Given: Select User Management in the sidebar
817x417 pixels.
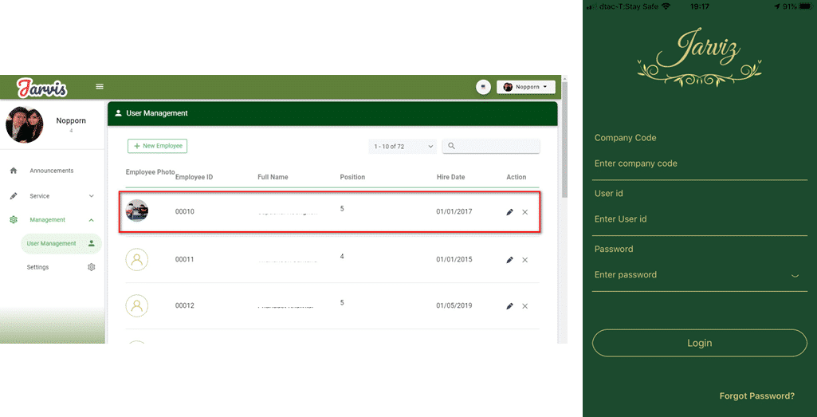Looking at the screenshot, I should tap(52, 243).
